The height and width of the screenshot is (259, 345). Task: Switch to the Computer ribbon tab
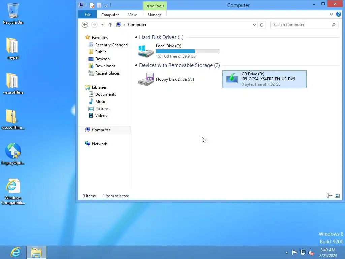[110, 15]
